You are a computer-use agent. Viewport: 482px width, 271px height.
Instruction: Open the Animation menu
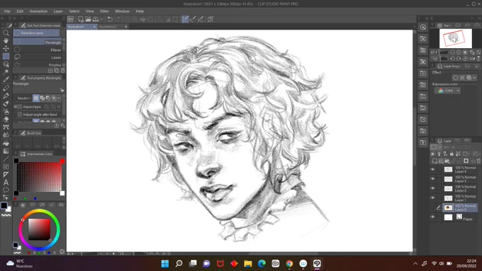pyautogui.click(x=38, y=11)
